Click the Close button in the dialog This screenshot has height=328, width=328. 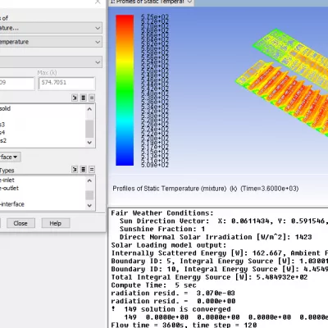20,223
